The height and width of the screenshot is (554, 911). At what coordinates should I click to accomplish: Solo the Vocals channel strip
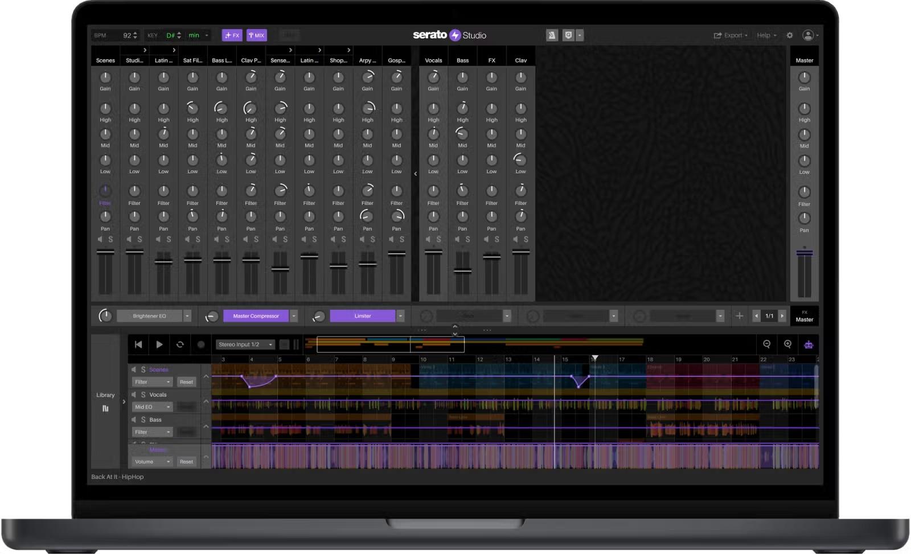click(438, 239)
